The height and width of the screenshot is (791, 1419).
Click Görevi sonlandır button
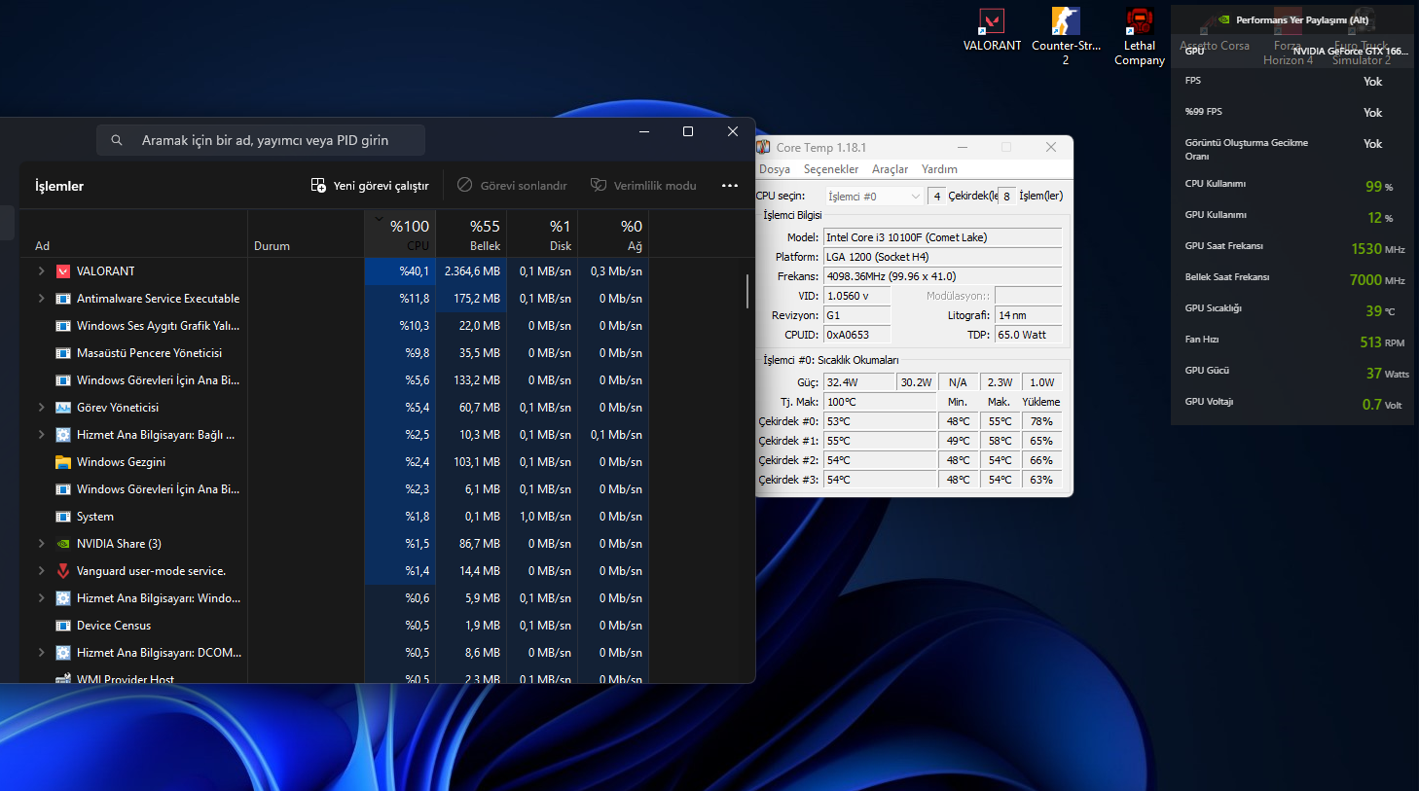pyautogui.click(x=512, y=186)
